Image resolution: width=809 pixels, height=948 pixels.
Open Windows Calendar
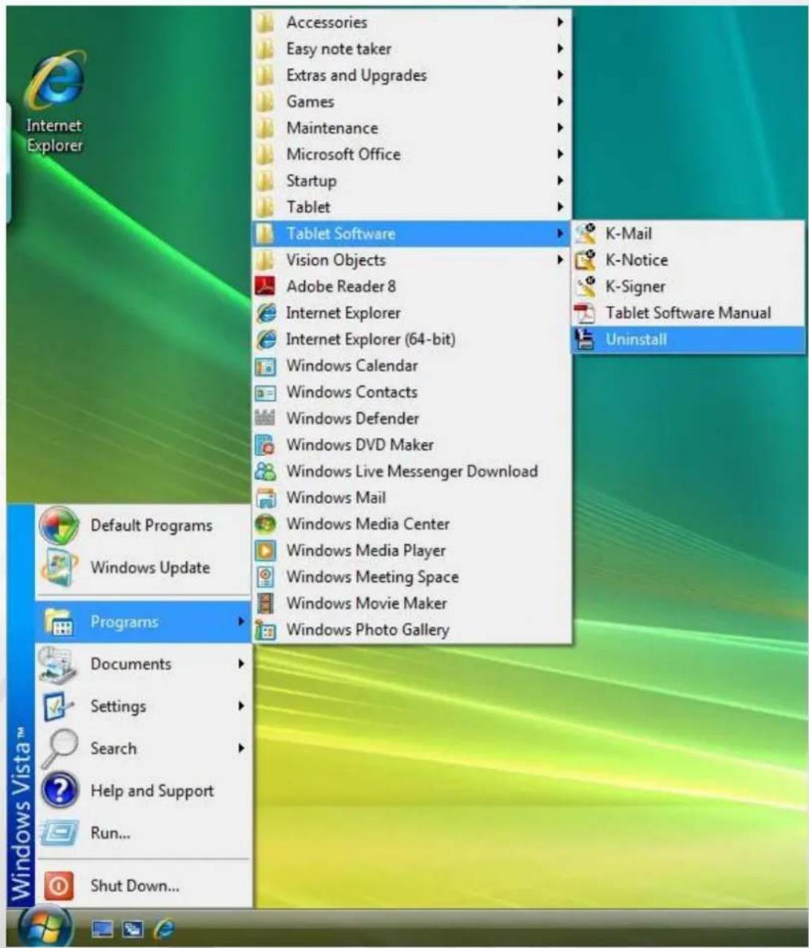tap(412, 365)
